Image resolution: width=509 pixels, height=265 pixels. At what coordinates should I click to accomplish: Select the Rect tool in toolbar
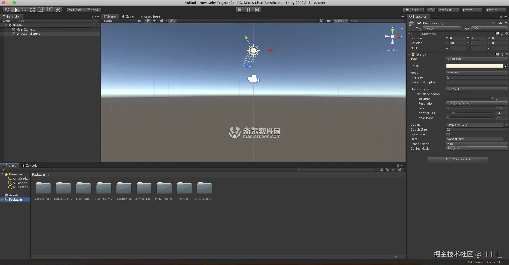coord(41,10)
